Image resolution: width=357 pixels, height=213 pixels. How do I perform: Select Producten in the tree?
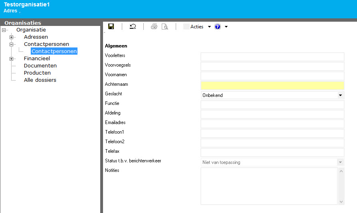pos(37,73)
